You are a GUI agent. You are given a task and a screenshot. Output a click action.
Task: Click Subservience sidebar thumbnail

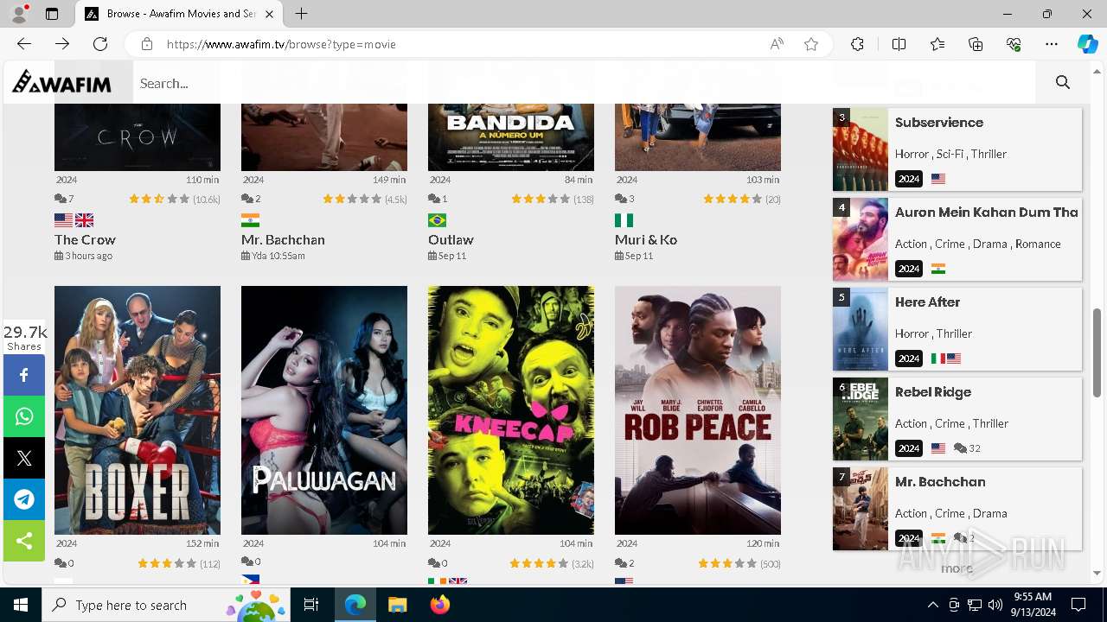click(861, 149)
